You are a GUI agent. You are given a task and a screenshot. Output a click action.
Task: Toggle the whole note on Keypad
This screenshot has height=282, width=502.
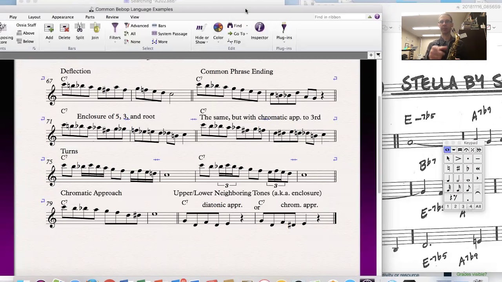468,179
